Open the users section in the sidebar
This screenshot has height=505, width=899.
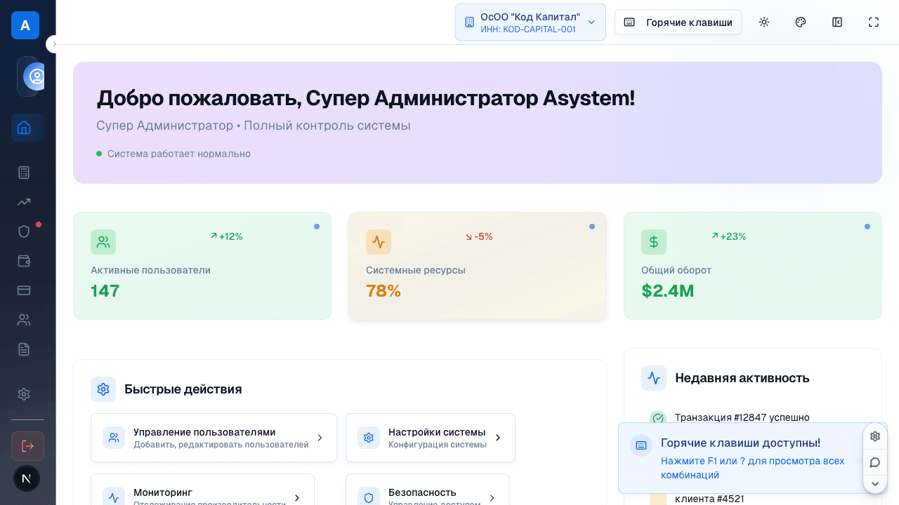coord(24,319)
